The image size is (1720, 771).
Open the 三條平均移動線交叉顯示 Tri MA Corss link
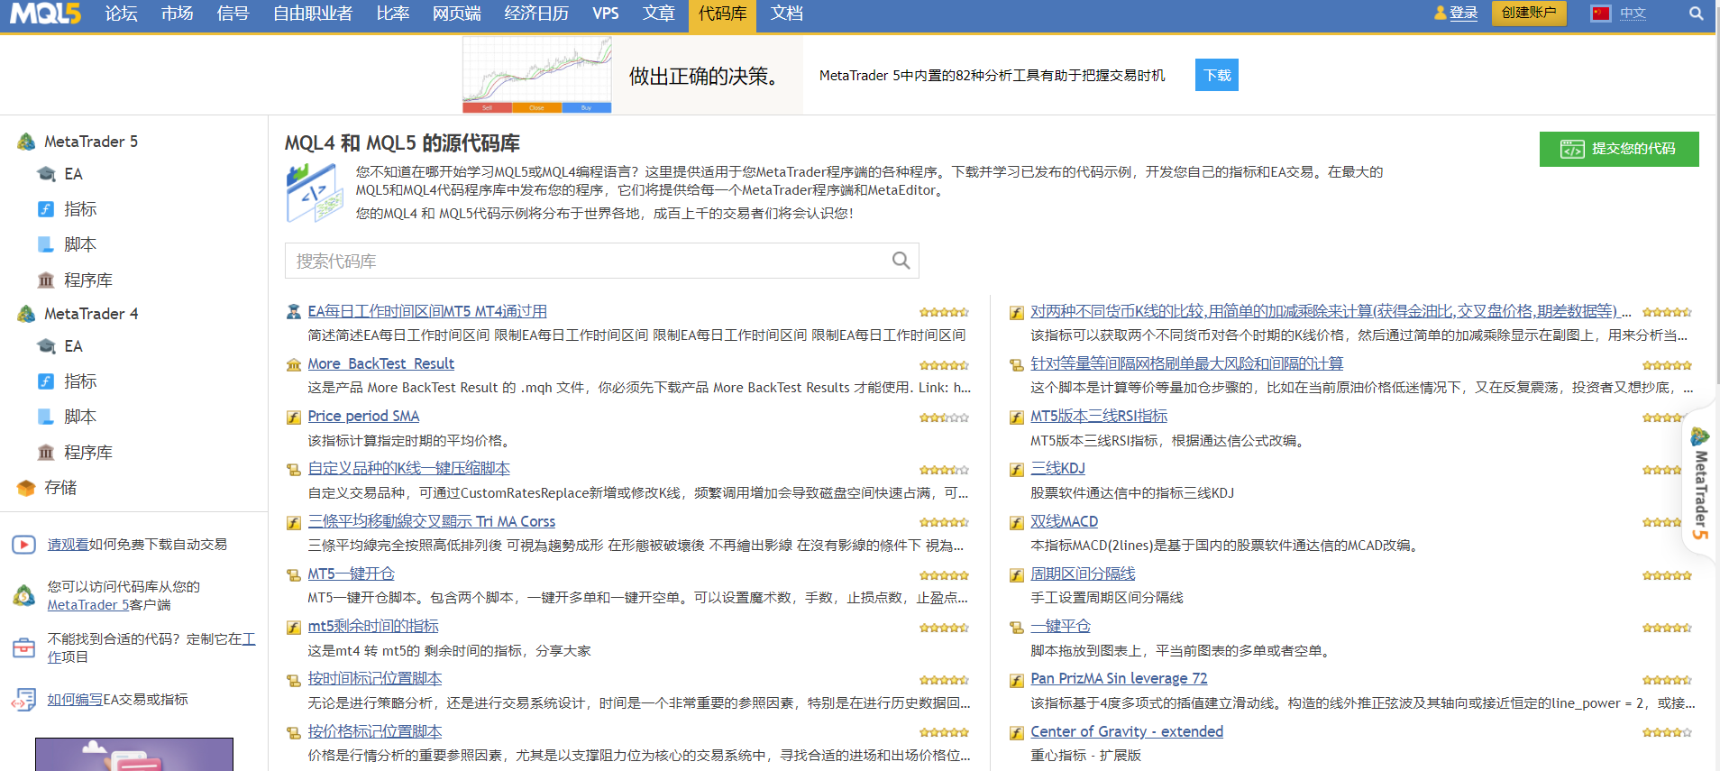click(x=432, y=522)
